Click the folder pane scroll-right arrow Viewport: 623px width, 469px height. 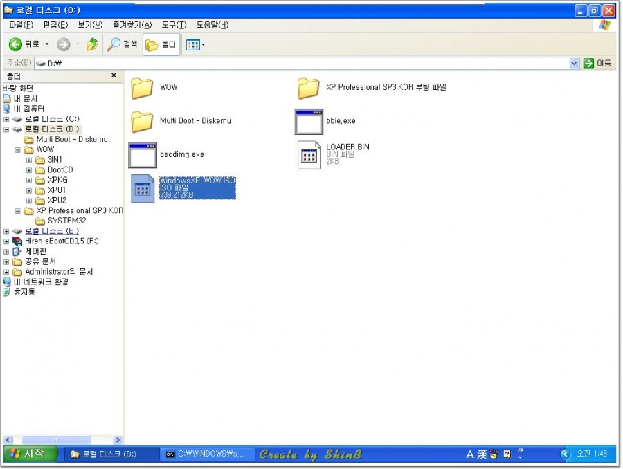click(x=117, y=440)
